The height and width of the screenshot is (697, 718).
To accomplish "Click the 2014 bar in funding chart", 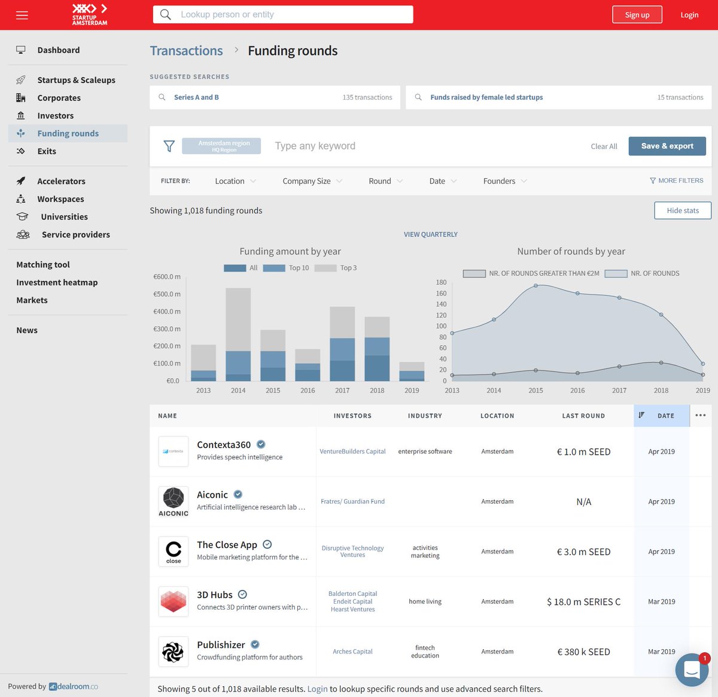I will pos(238,334).
